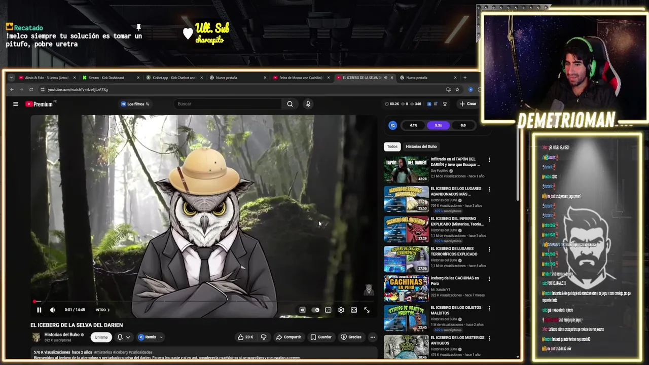This screenshot has height=365, width=649.
Task: Click the Gracias button
Action: pyautogui.click(x=351, y=337)
